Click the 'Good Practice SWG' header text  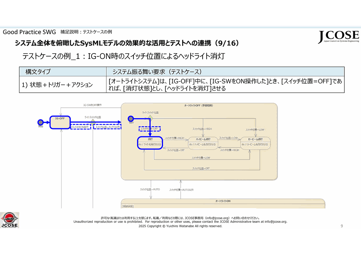29,32
